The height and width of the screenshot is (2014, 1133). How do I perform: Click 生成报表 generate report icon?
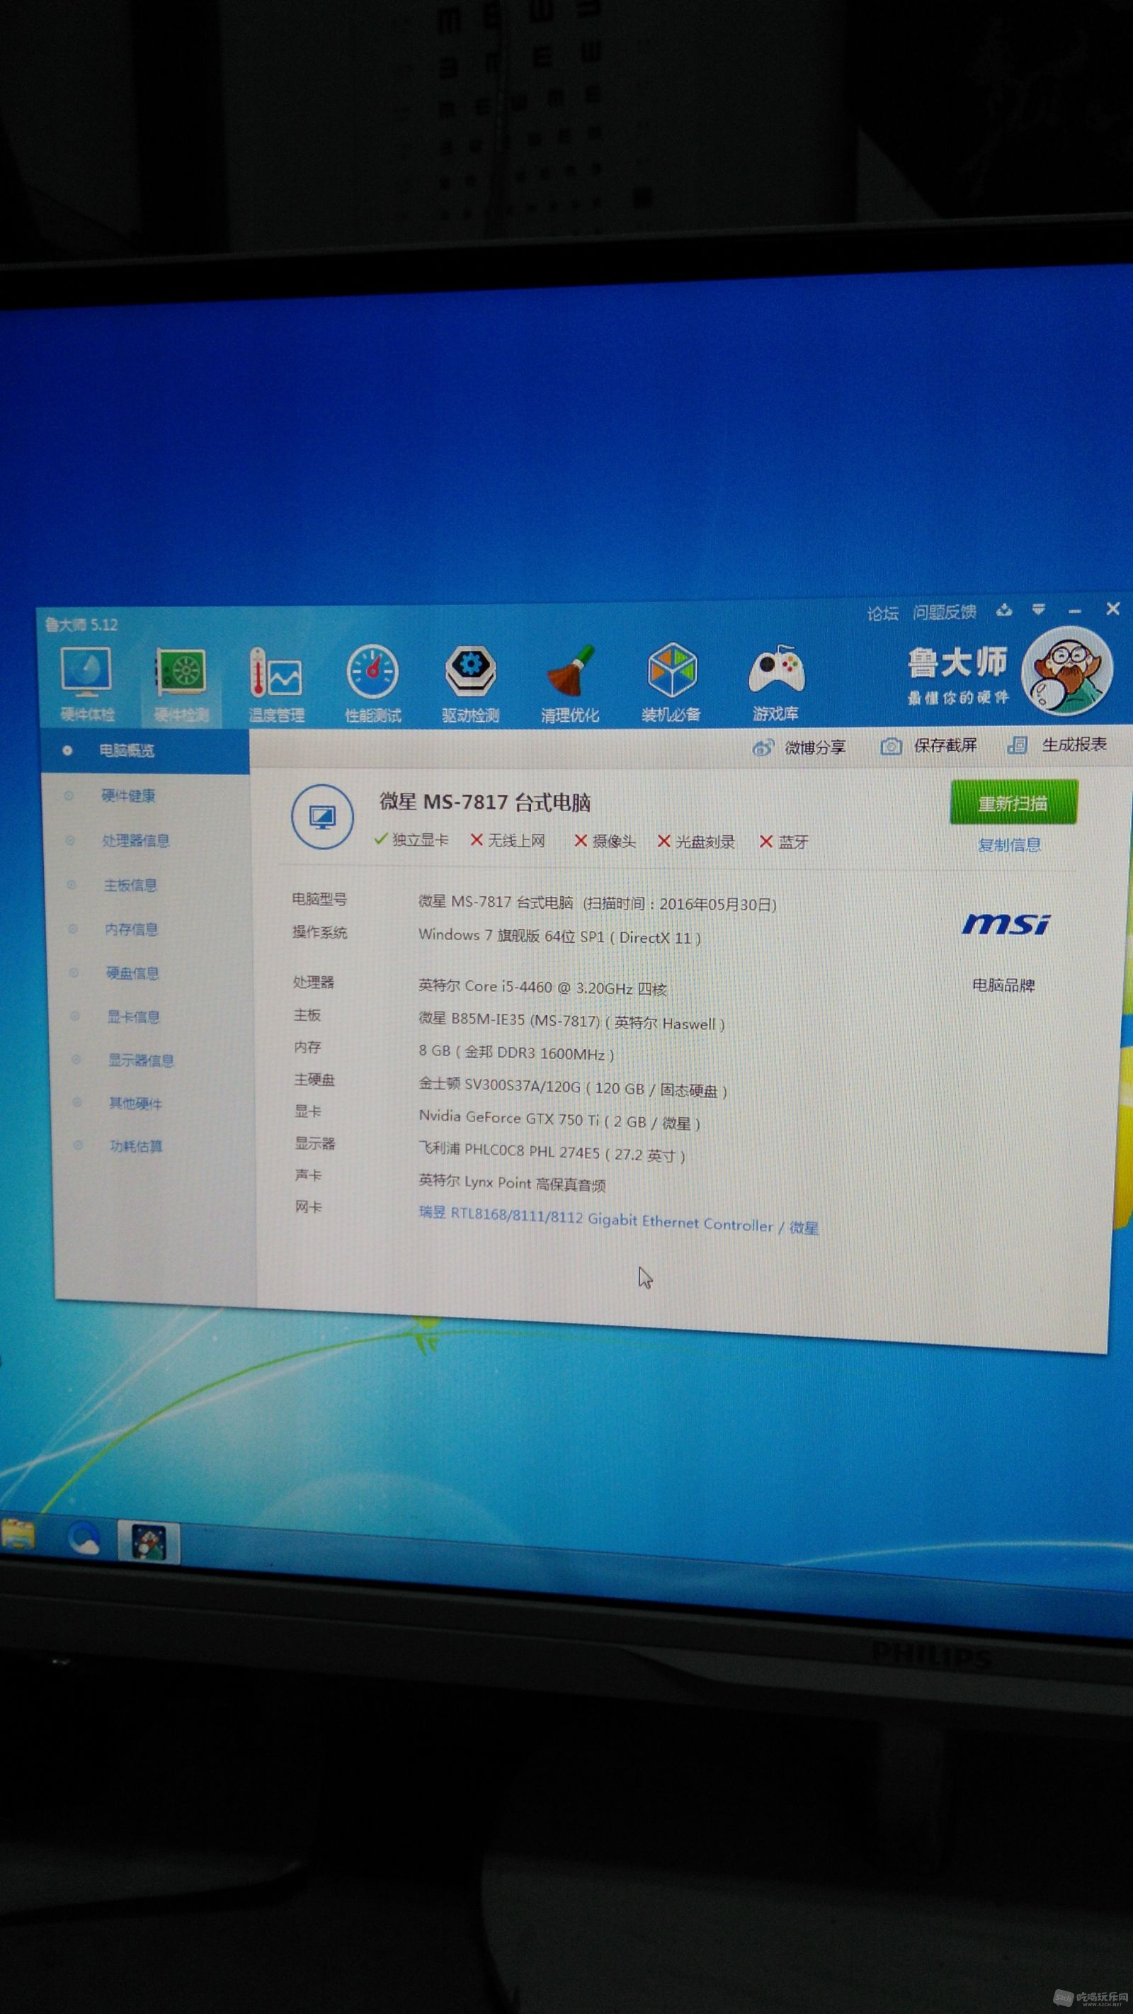1018,745
